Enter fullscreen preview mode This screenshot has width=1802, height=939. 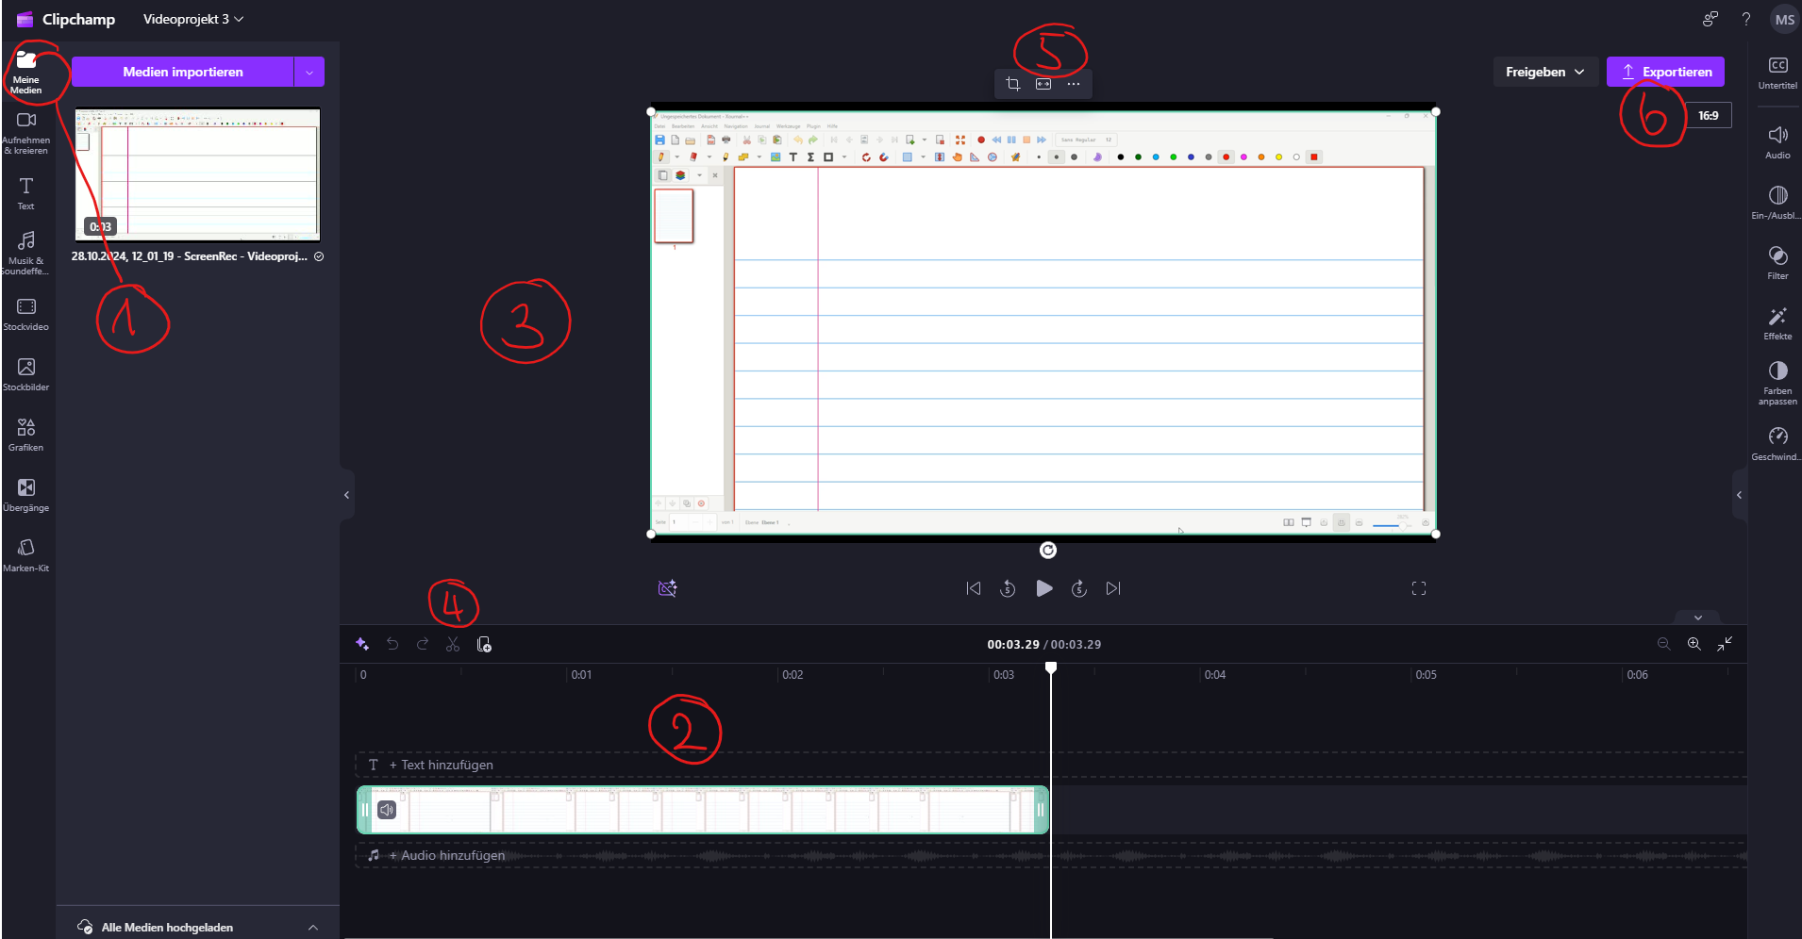click(x=1418, y=588)
